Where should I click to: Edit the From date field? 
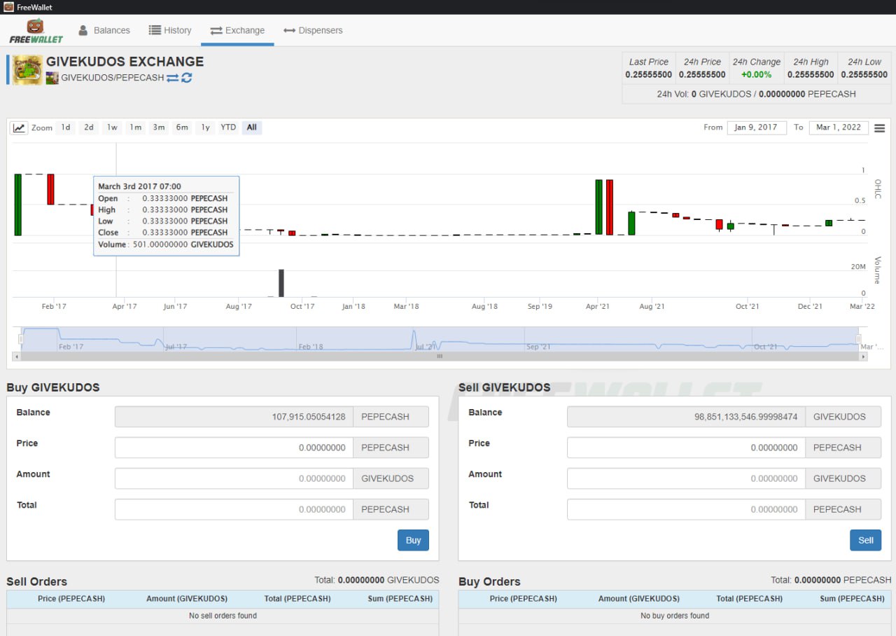(757, 127)
